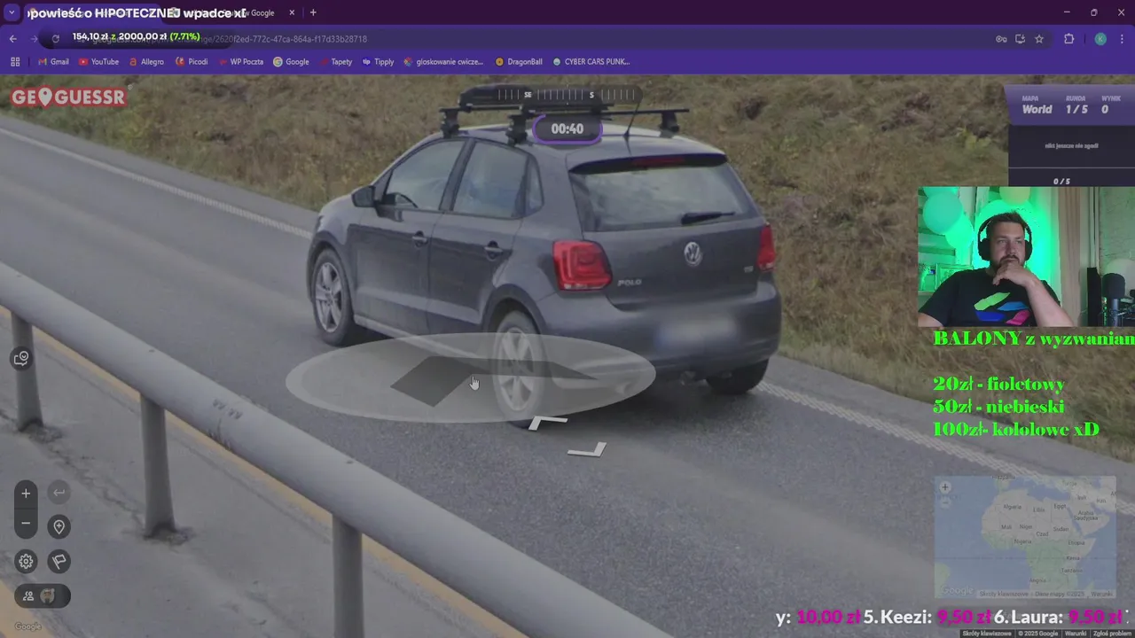The image size is (1135, 638).
Task: Open the Tipply bookmark
Action: pyautogui.click(x=378, y=62)
